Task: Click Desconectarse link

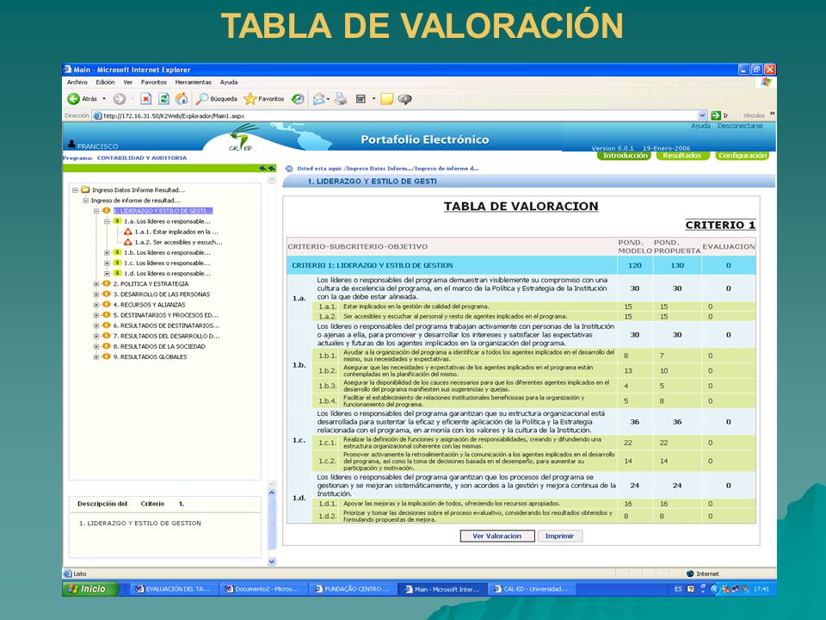Action: tap(740, 126)
